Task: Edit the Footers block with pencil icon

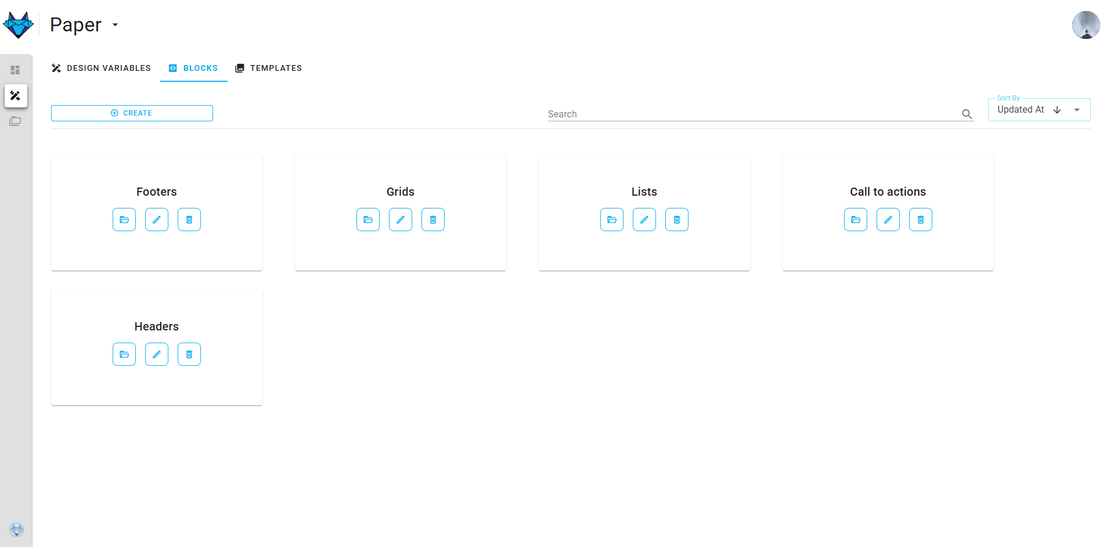Action: click(157, 219)
